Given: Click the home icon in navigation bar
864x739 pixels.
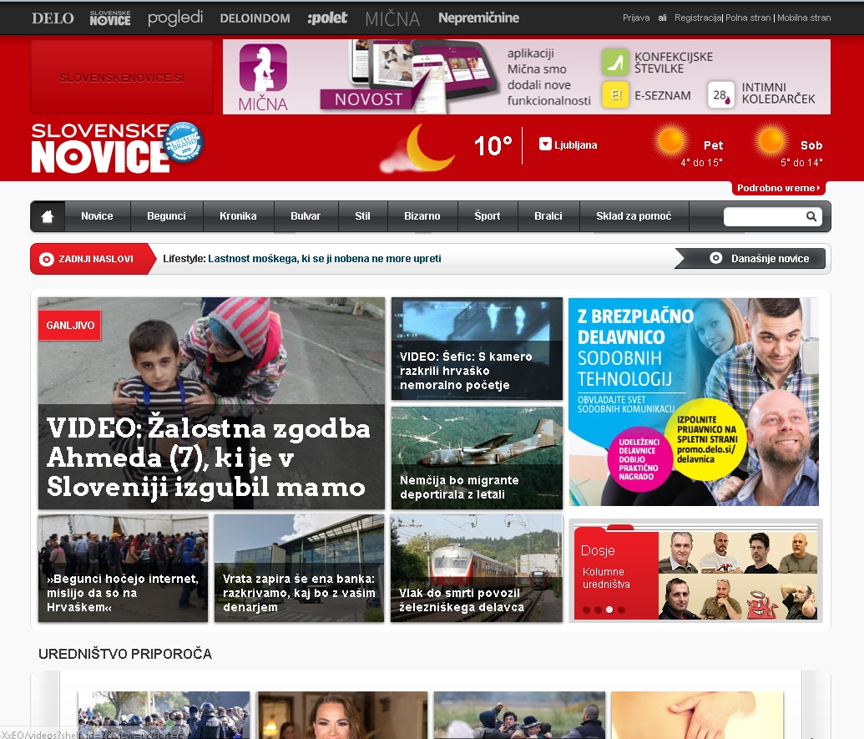Looking at the screenshot, I should pyautogui.click(x=48, y=216).
